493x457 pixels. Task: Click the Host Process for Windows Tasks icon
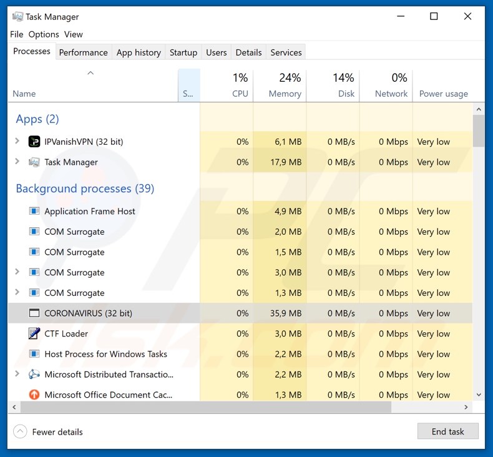pos(34,354)
